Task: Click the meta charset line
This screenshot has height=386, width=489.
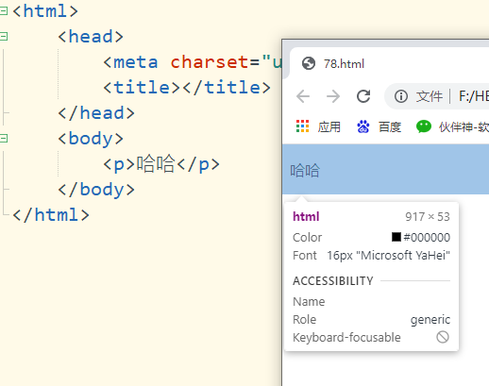Action: [193, 62]
